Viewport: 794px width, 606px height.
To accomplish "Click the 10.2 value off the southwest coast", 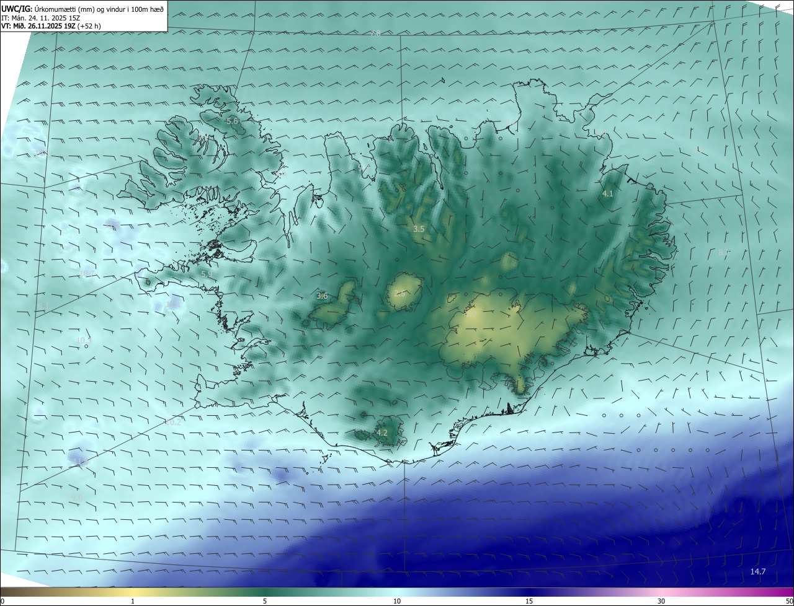I will 173,422.
